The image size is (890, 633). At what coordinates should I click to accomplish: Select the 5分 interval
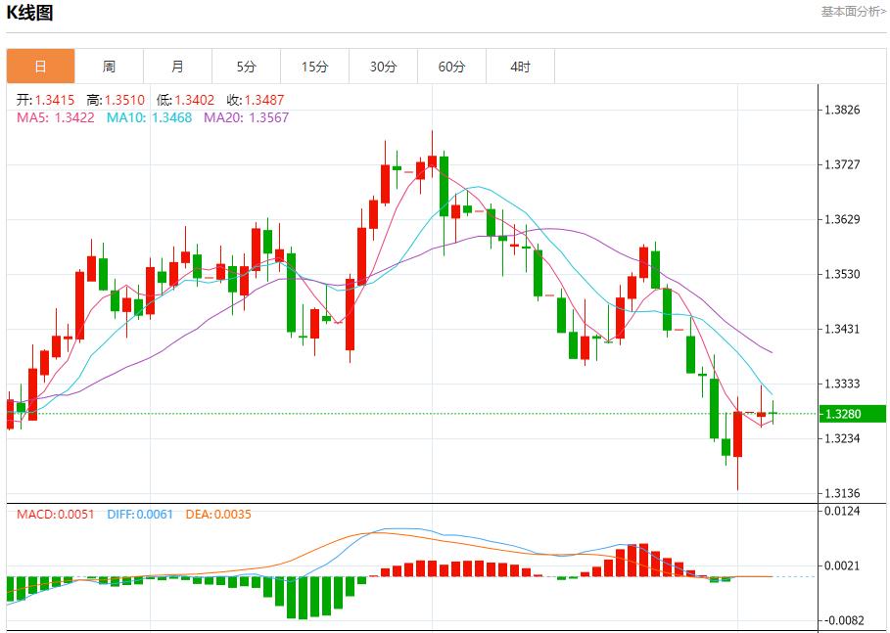tap(246, 66)
